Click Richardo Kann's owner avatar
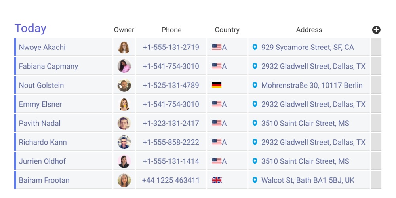The width and height of the screenshot is (396, 198). click(x=124, y=142)
